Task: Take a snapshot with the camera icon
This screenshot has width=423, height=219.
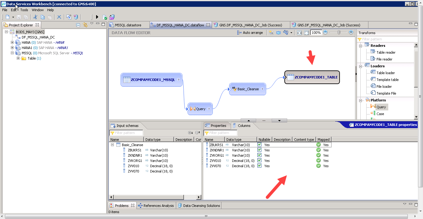Action: point(278,32)
